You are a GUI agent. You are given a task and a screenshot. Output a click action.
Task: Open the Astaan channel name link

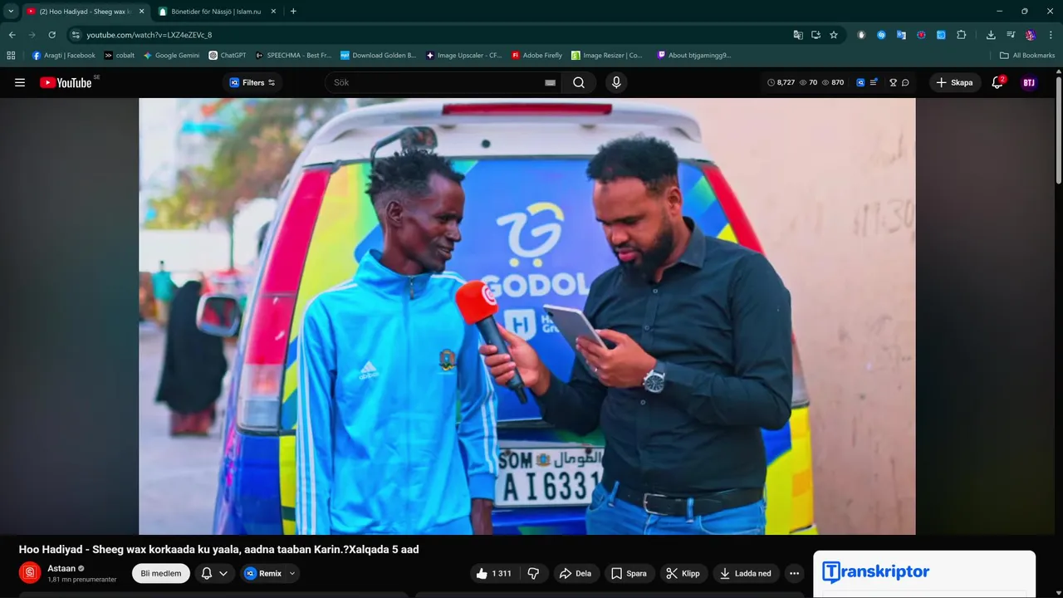[x=61, y=568]
